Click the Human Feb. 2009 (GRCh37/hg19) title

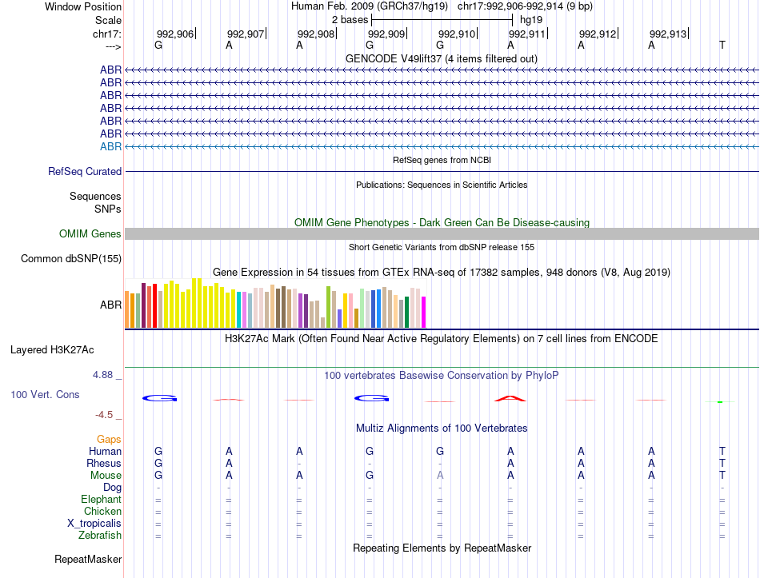[370, 6]
